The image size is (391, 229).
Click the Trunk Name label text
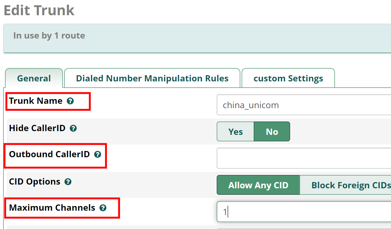(36, 101)
